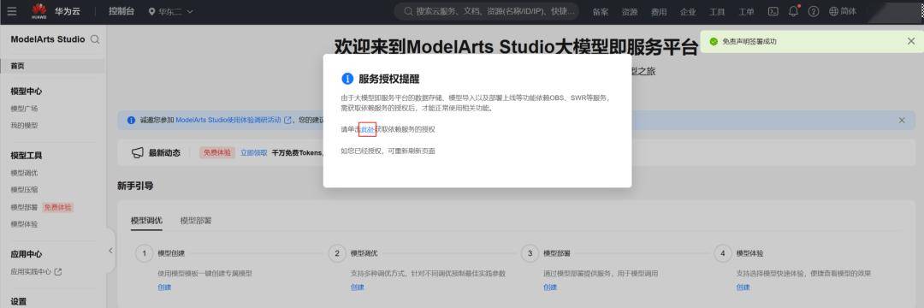The width and height of the screenshot is (924, 308).
Task: Click step 1 circle for 模型创建
Action: click(144, 254)
